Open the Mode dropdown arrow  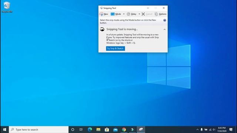coord(124,14)
